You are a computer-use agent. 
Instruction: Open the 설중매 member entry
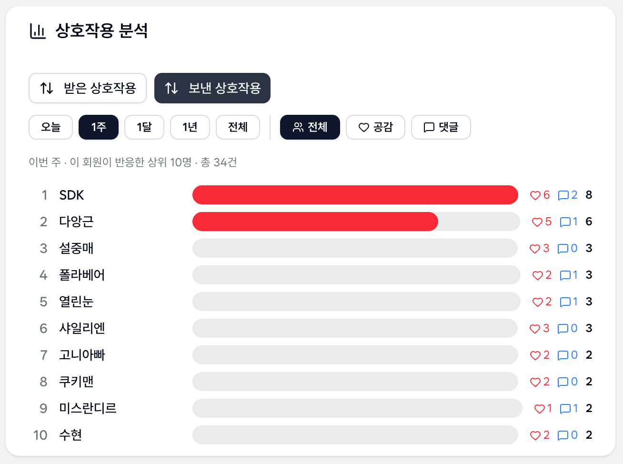[x=76, y=248]
